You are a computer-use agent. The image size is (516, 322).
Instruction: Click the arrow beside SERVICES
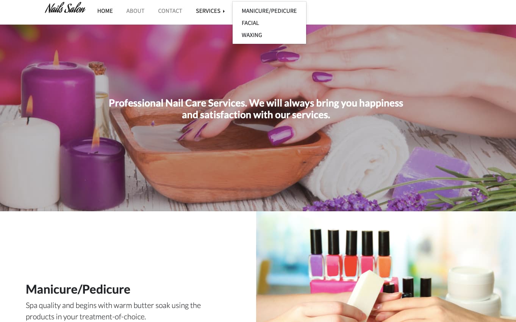224,11
